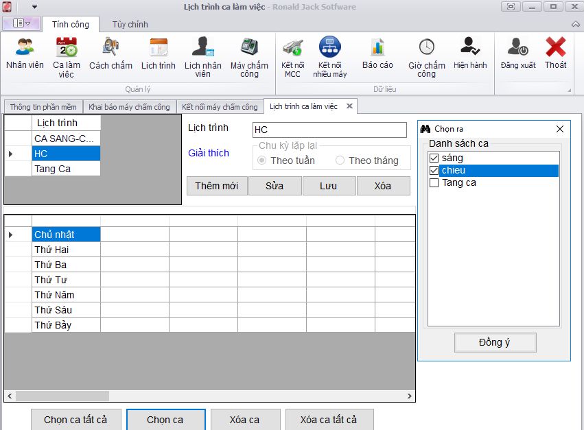This screenshot has width=584, height=430.
Task: Expand the quick access toolbar dropdown arrow
Action: click(34, 7)
